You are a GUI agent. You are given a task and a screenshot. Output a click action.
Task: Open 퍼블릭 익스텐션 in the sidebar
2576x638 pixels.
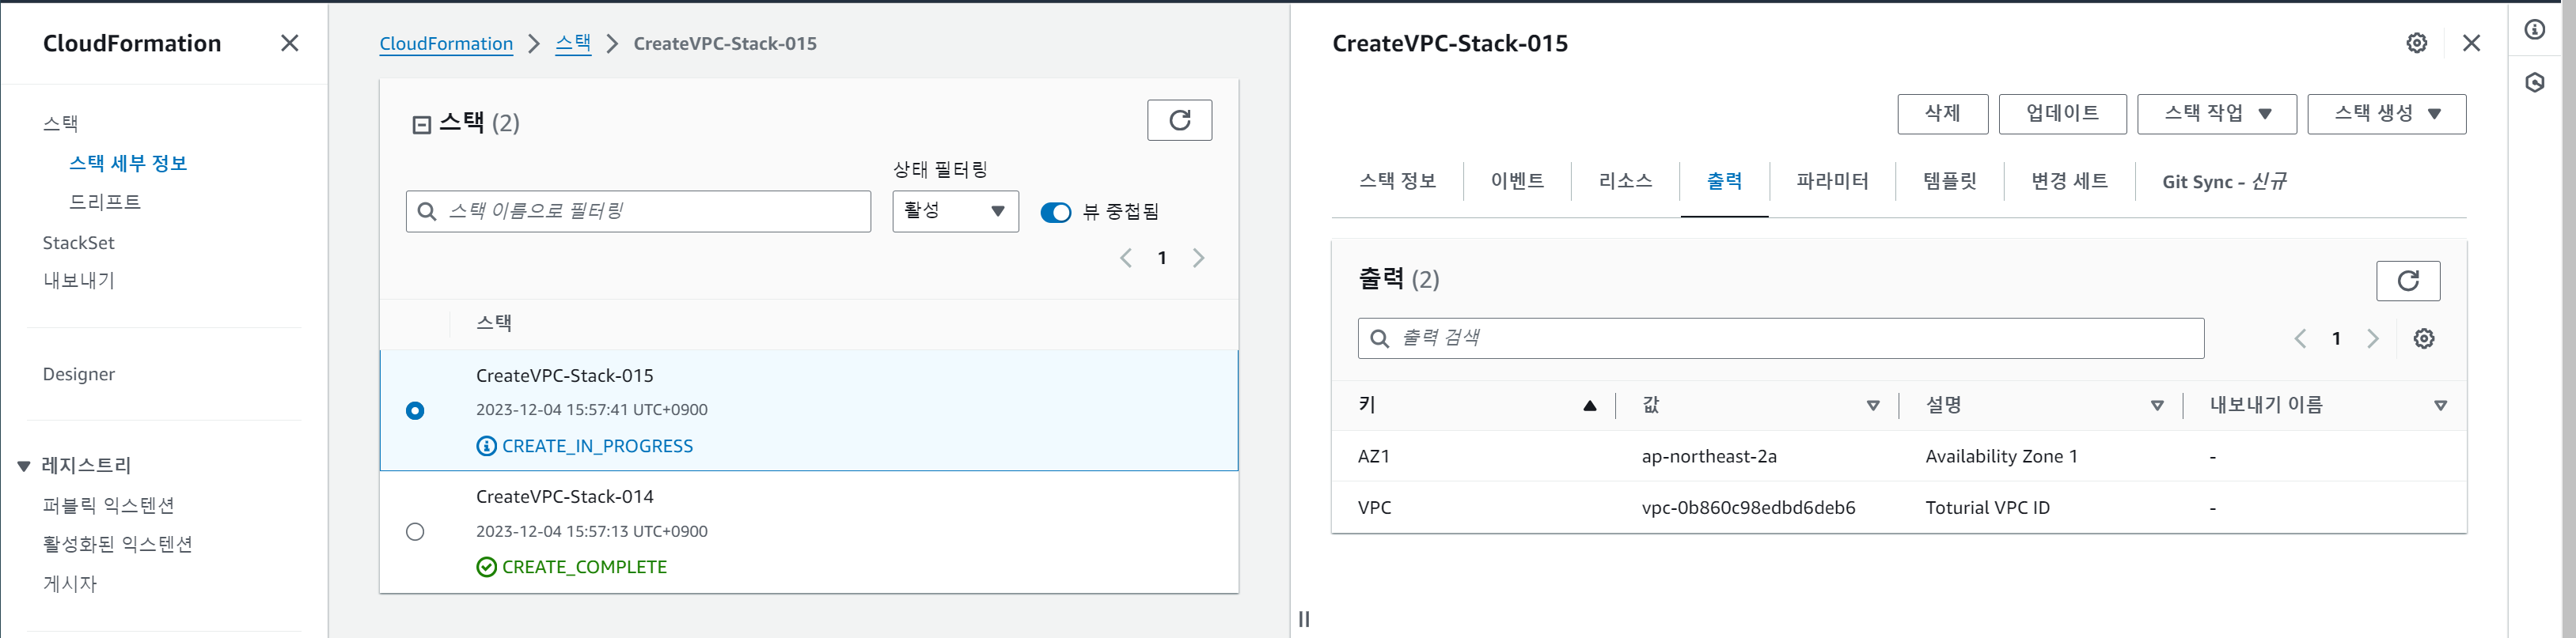(108, 506)
